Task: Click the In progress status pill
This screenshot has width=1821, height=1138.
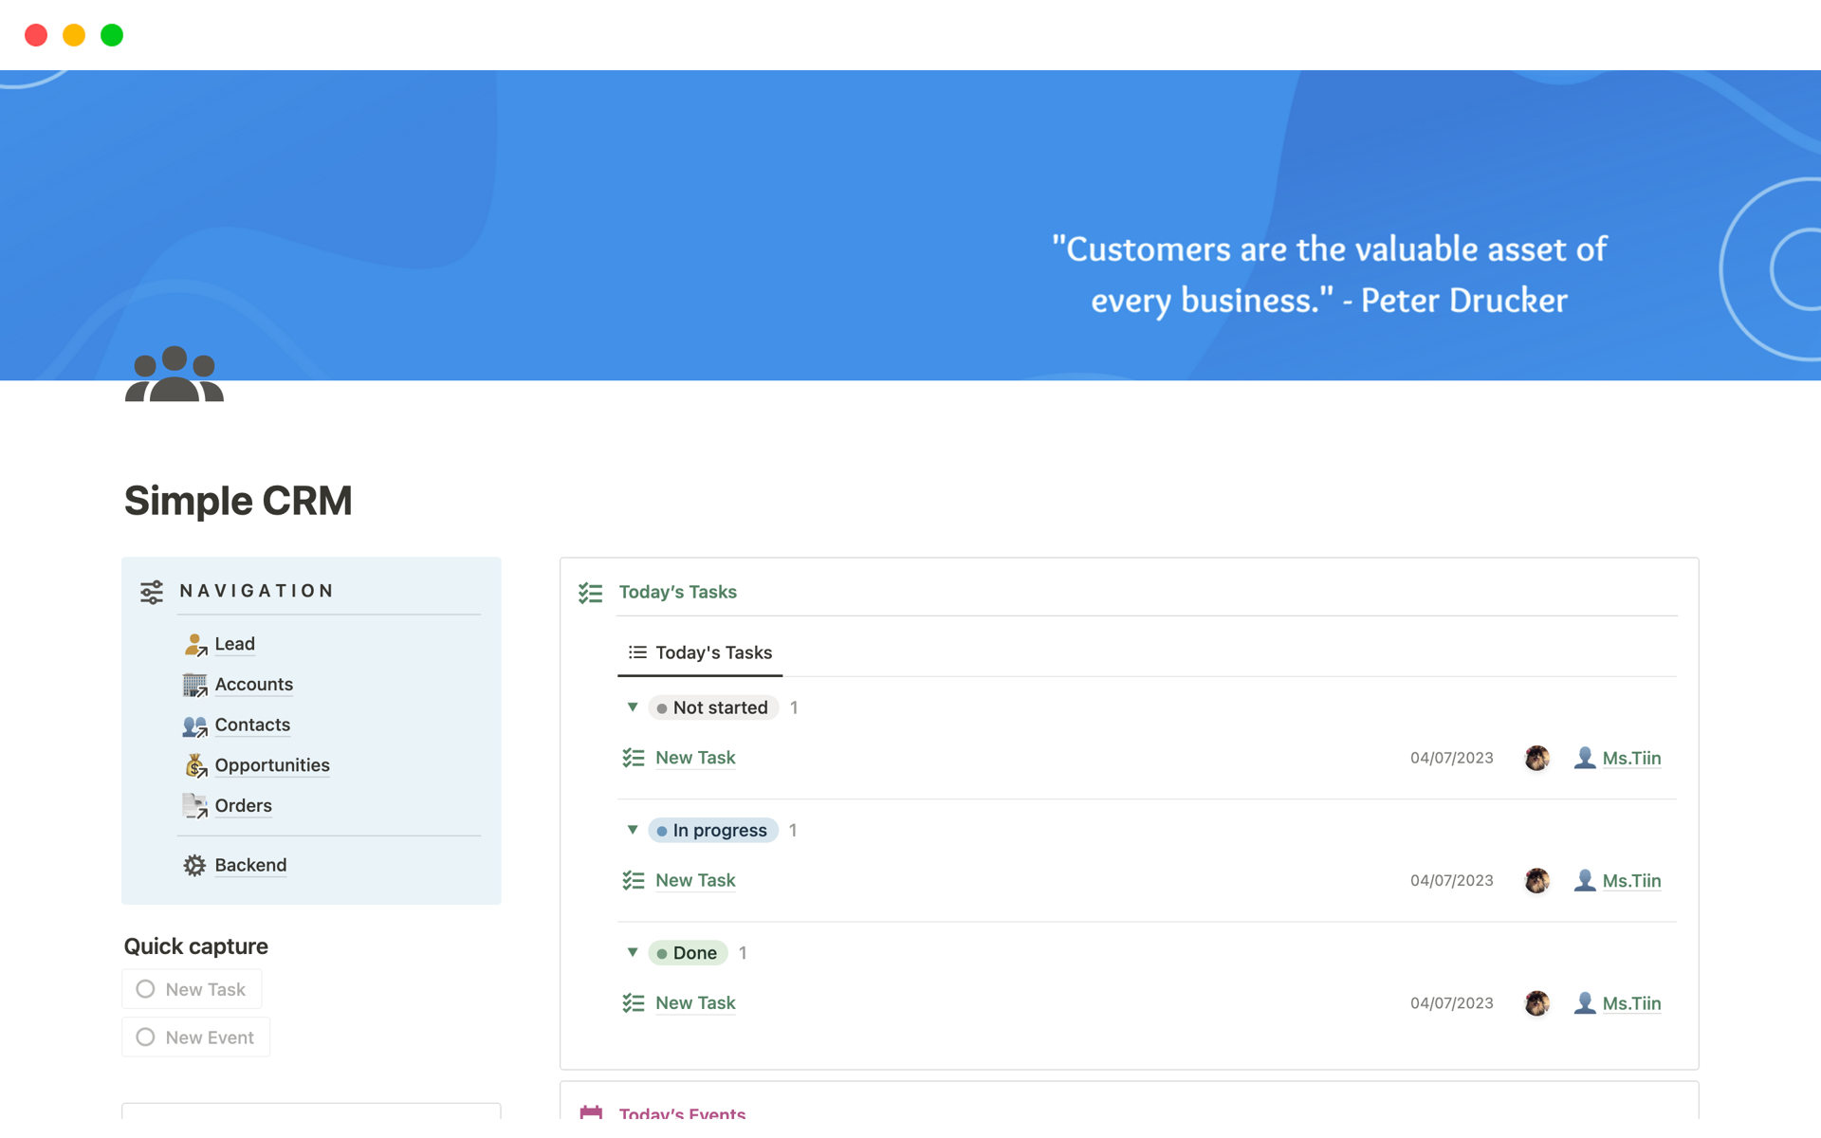Action: [x=713, y=830]
